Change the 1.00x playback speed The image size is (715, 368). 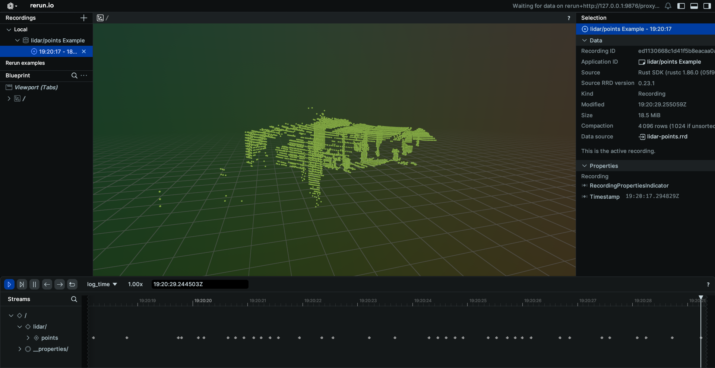(135, 284)
